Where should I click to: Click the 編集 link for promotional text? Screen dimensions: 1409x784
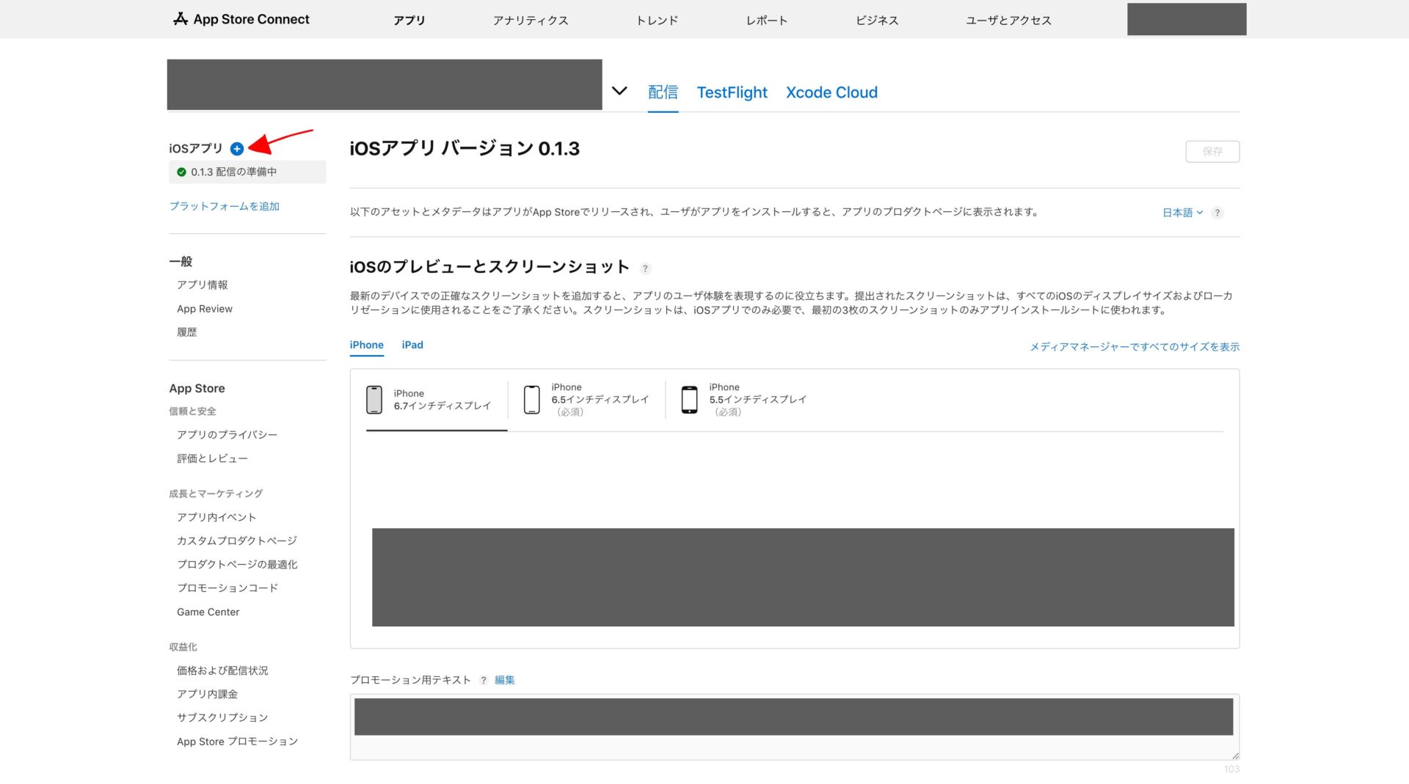coord(504,680)
